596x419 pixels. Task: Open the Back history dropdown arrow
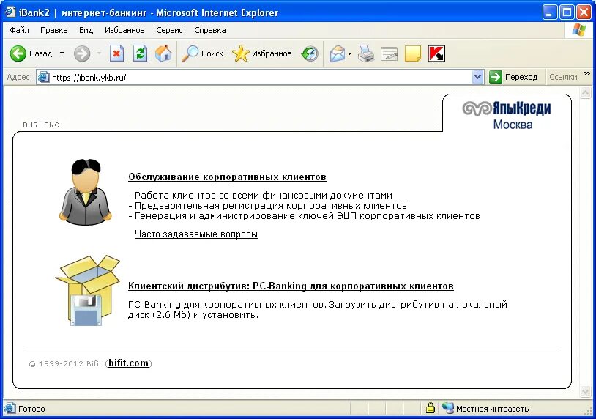[62, 53]
